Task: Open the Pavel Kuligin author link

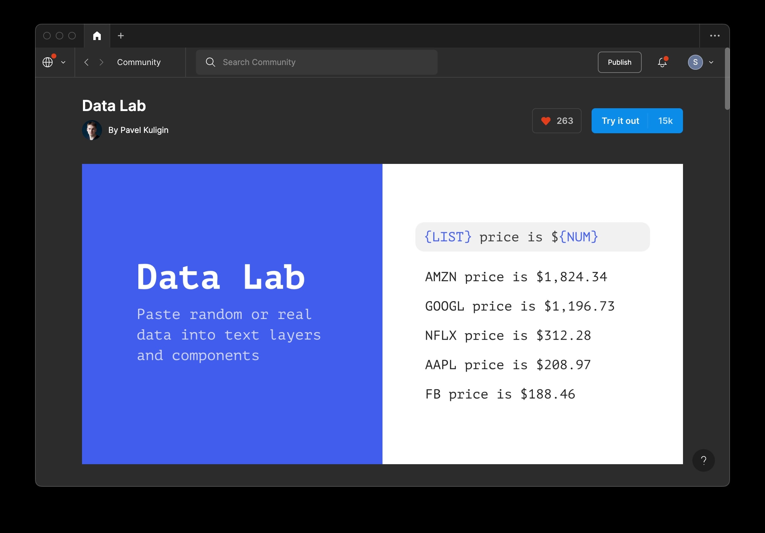Action: pyautogui.click(x=138, y=130)
